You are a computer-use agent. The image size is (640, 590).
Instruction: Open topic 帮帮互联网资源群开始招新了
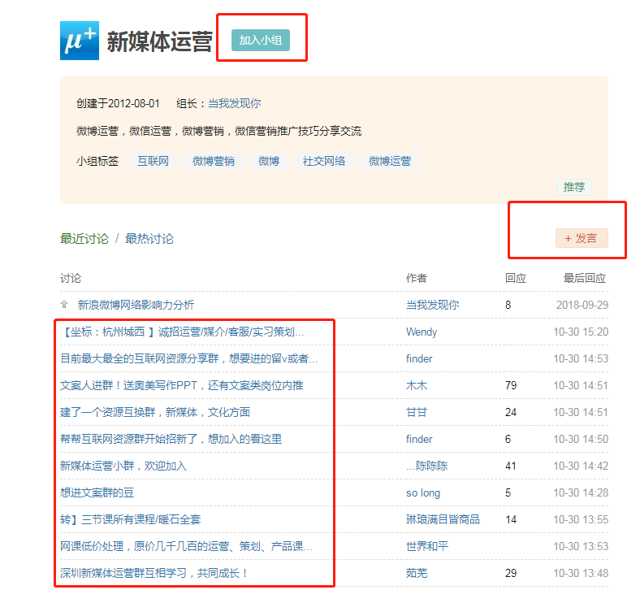pyautogui.click(x=171, y=439)
